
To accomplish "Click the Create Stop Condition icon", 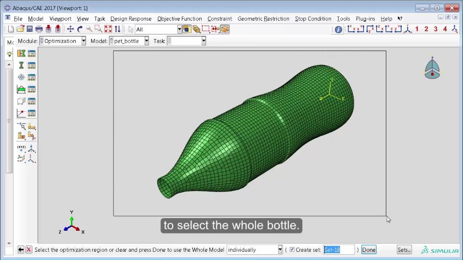I will [21, 113].
